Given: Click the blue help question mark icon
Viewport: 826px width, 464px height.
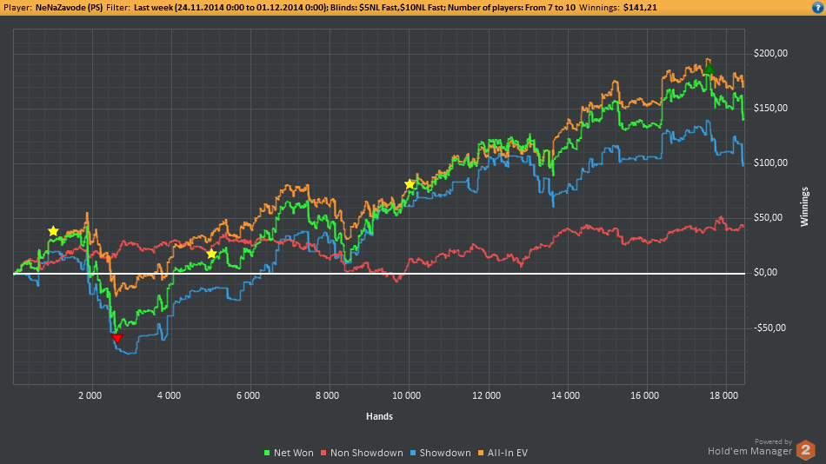Looking at the screenshot, I should point(818,7).
